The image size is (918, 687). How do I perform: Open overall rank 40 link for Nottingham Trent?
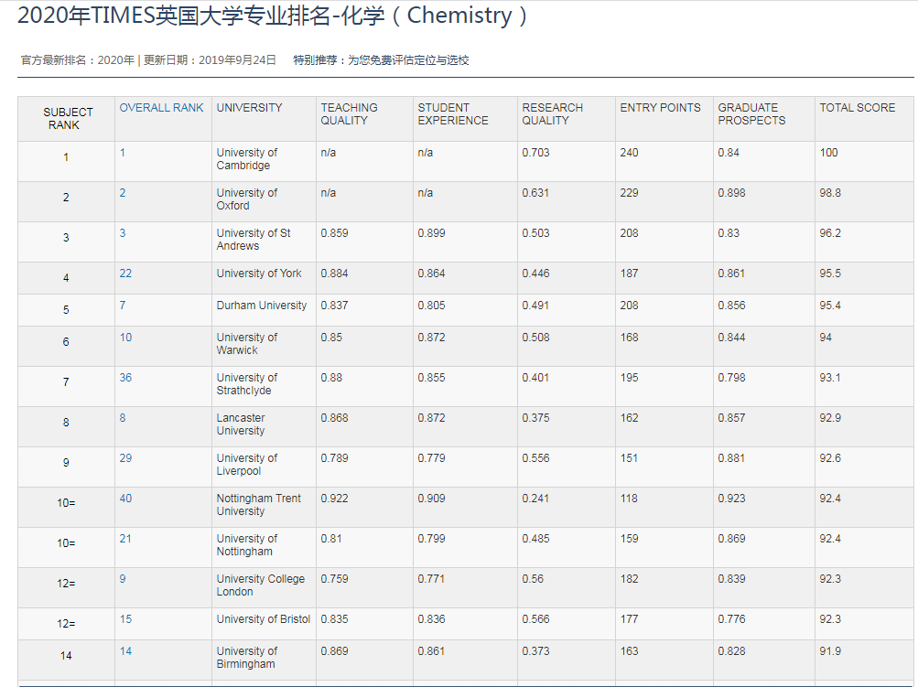pyautogui.click(x=125, y=499)
